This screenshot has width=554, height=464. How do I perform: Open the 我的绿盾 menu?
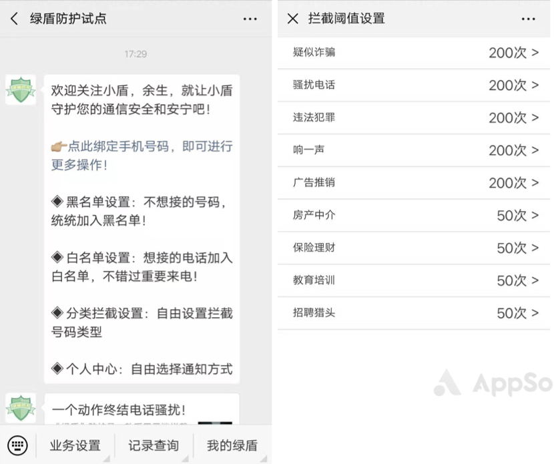point(232,445)
